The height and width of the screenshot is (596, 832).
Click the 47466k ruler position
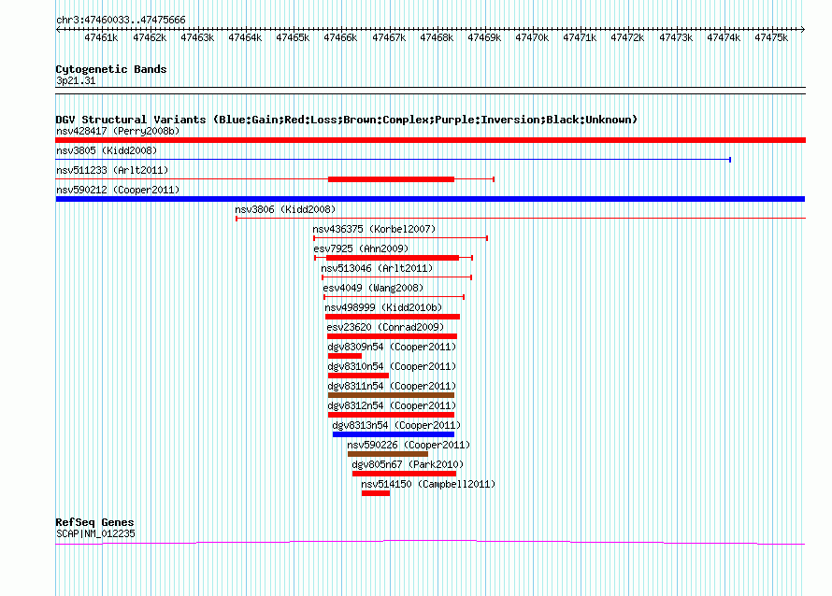[340, 37]
